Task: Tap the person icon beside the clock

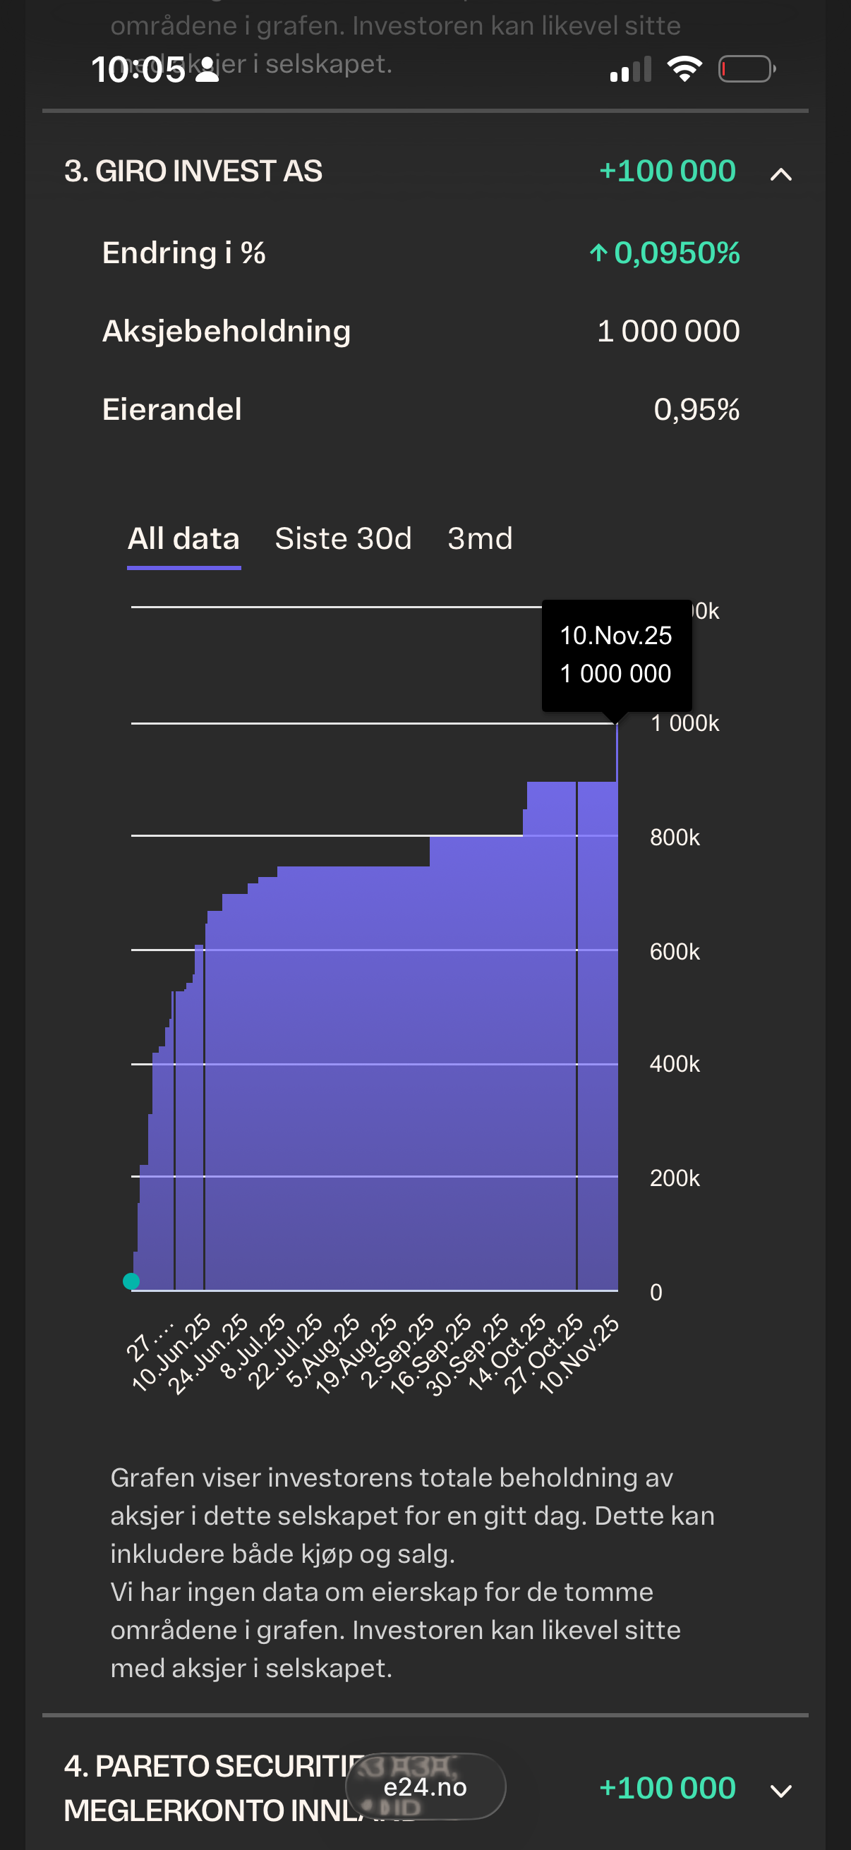Action: pos(207,70)
